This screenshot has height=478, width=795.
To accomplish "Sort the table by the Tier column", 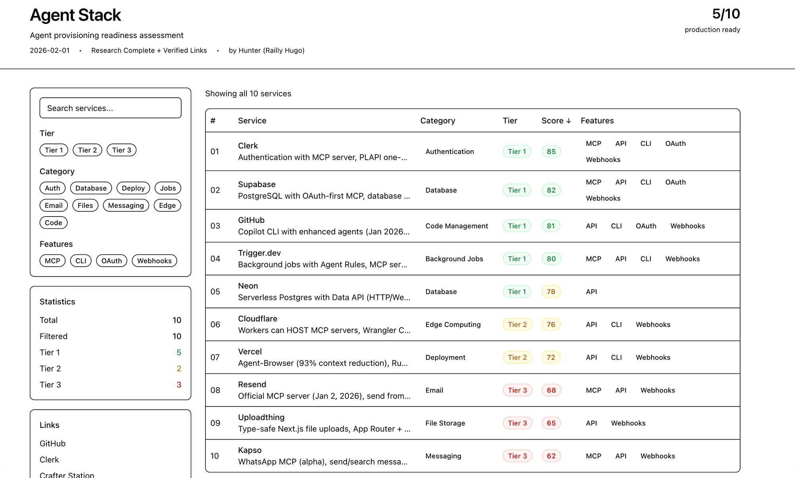I will (510, 120).
